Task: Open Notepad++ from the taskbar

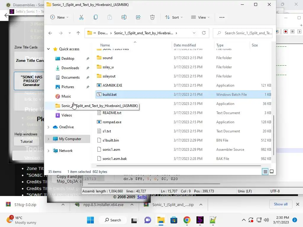Action: pos(213,220)
